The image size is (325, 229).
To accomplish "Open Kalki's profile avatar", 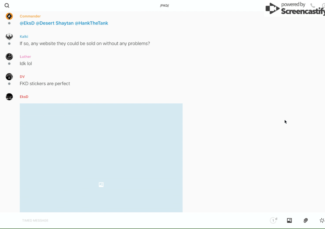I will tap(9, 37).
